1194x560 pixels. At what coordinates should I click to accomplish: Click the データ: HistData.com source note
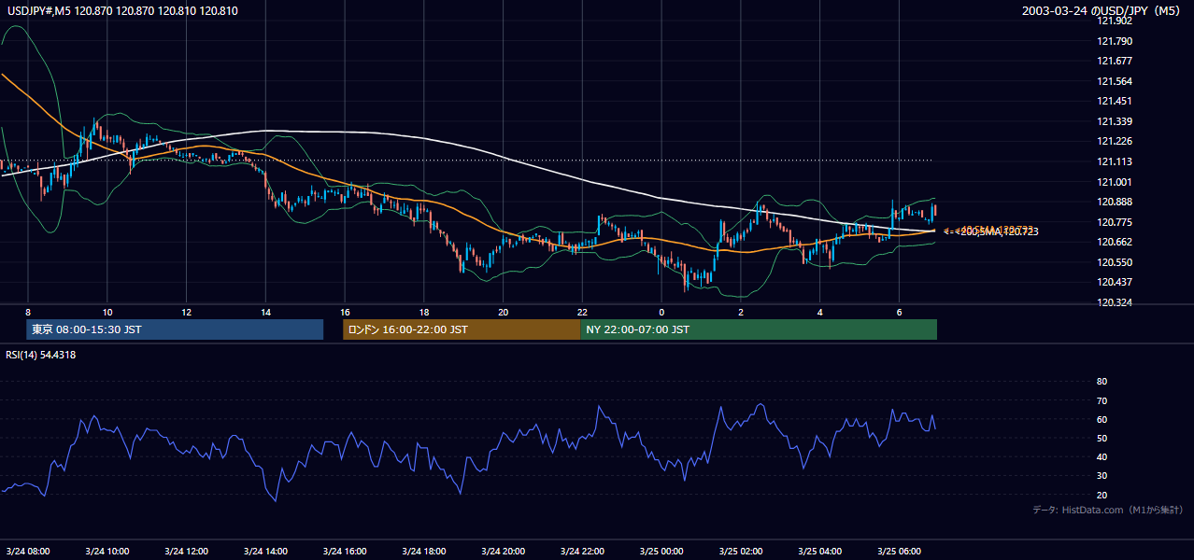1108,510
